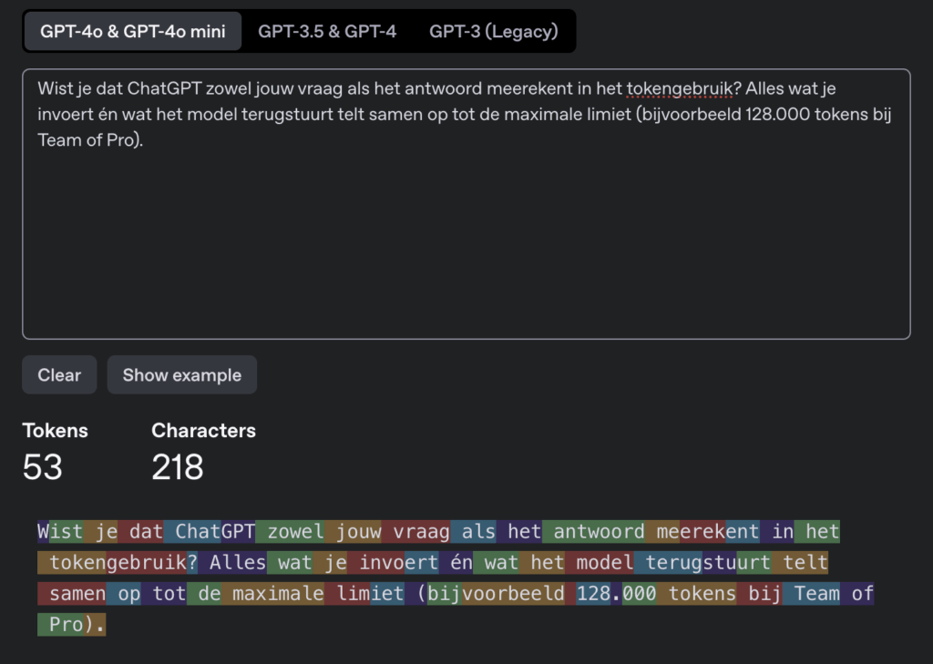
Task: Click the character count value 218
Action: coord(178,467)
